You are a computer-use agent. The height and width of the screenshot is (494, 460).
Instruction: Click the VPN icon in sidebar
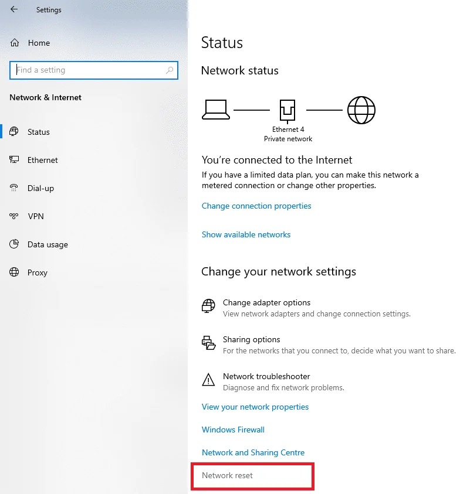[14, 216]
